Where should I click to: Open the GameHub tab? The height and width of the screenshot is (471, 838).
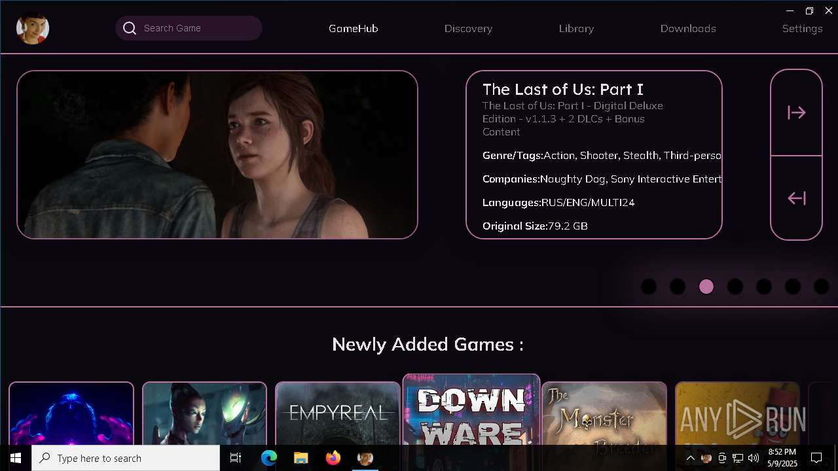pyautogui.click(x=354, y=29)
